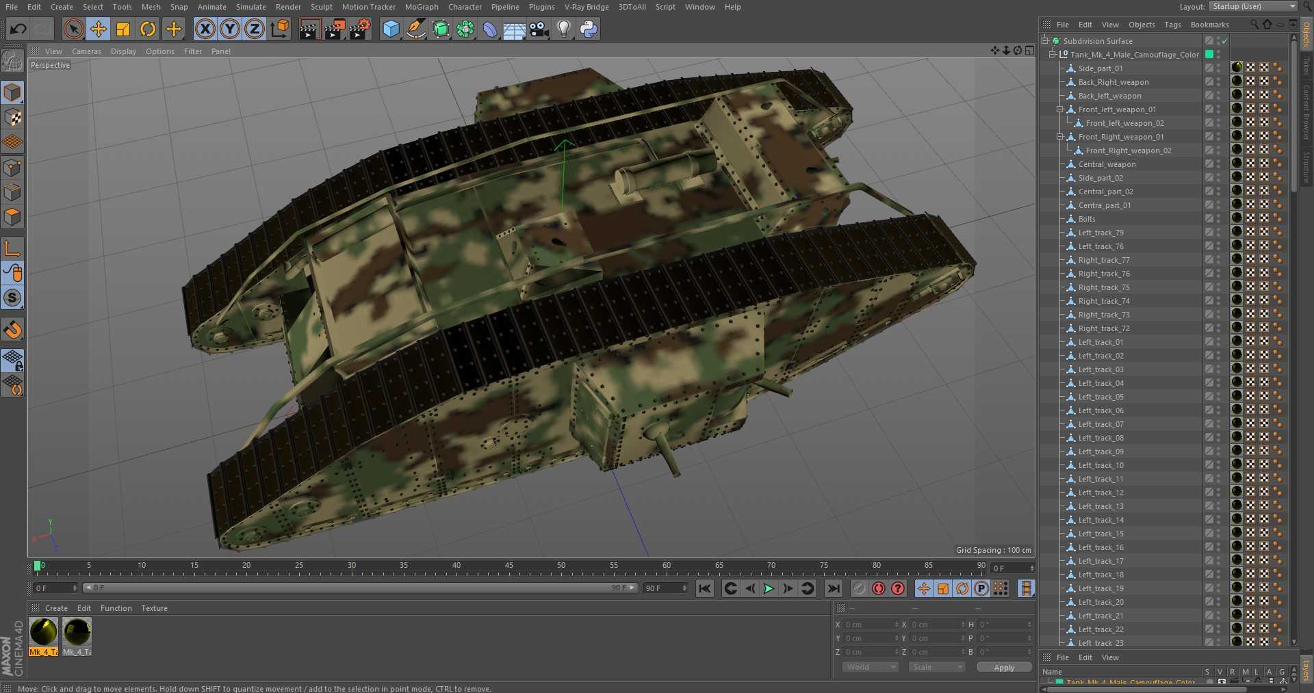Open material manager Create menu
This screenshot has width=1314, height=693.
[56, 608]
